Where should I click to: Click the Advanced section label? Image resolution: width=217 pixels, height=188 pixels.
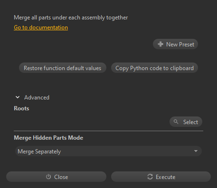(37, 98)
